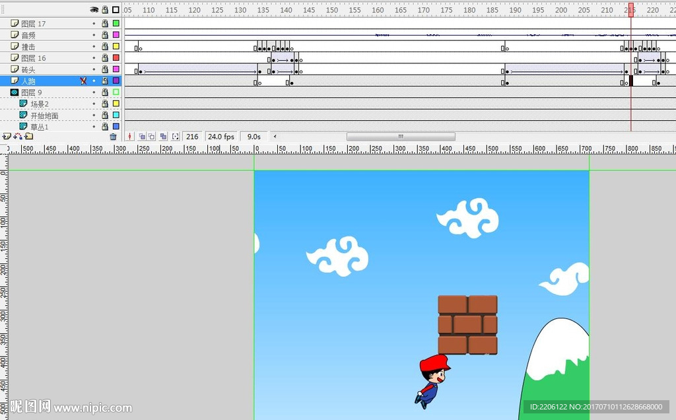Unlock the 图层 9 mask layer

[105, 92]
